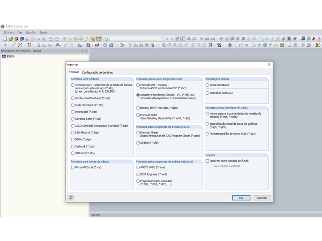Choose Formato SDNF radio option
The height and width of the screenshot is (241, 322).
coord(138,115)
